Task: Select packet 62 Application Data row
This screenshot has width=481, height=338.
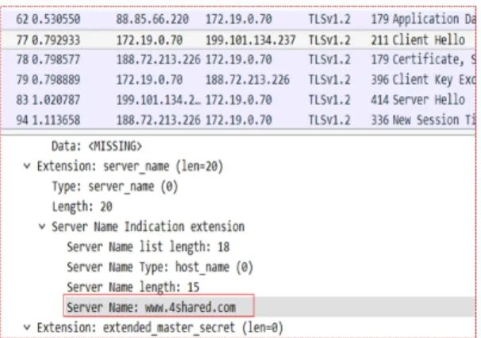Action: pos(238,19)
